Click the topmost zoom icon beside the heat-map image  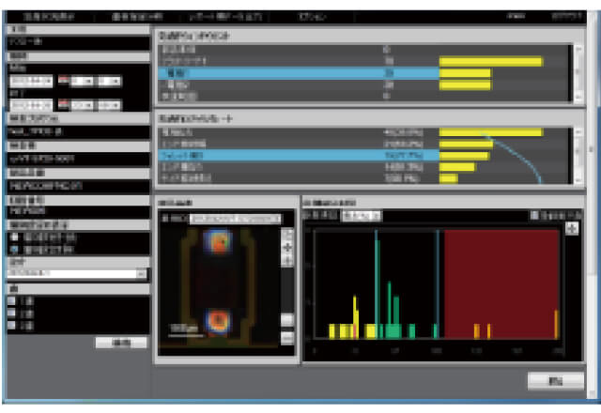287,235
